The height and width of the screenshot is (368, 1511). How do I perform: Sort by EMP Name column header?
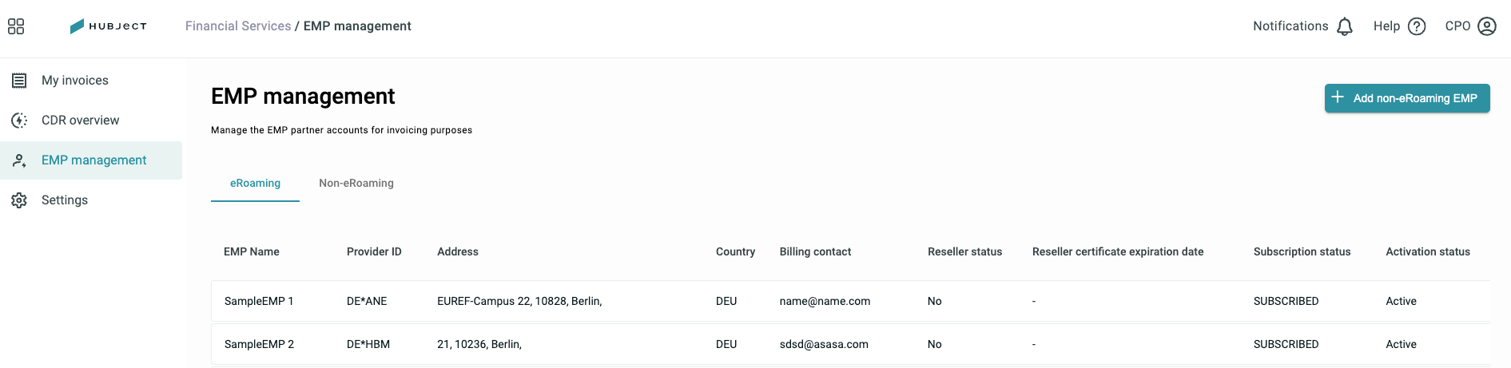pos(252,251)
